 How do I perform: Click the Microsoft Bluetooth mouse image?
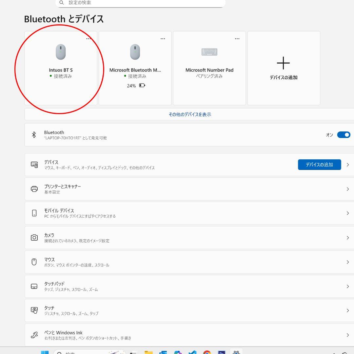pyautogui.click(x=135, y=52)
